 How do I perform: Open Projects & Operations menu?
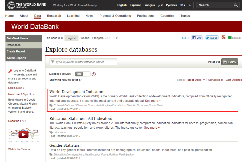pyautogui.click(x=115, y=16)
